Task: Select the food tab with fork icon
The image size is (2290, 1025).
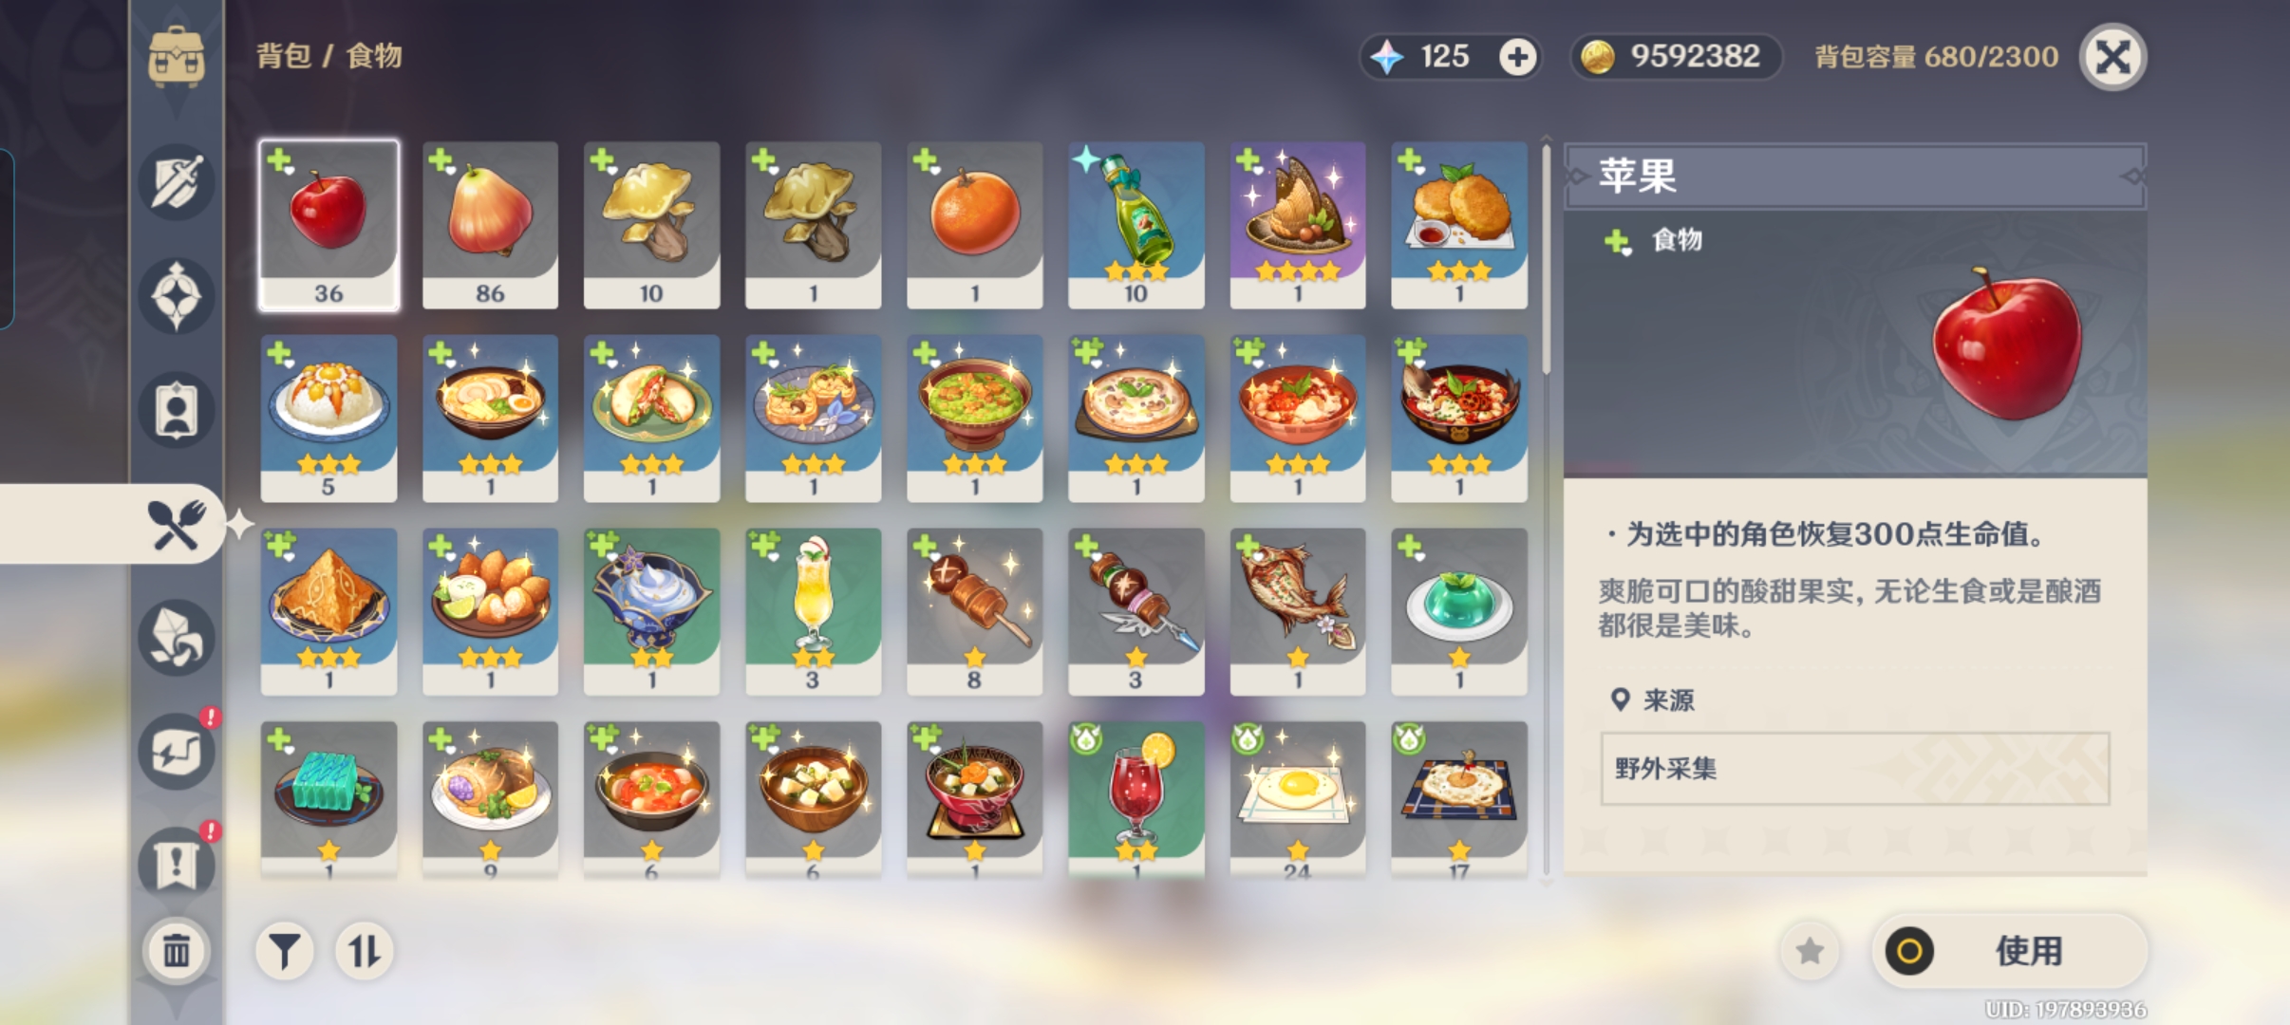Action: (x=177, y=524)
